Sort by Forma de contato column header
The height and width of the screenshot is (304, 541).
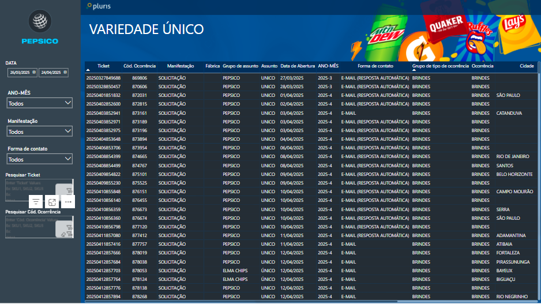375,66
